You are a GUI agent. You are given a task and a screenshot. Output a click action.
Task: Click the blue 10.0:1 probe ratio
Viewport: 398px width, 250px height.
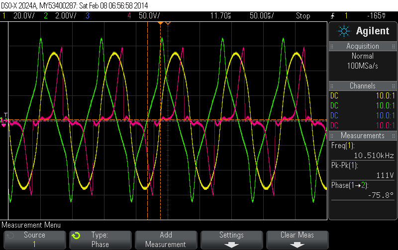click(385, 116)
